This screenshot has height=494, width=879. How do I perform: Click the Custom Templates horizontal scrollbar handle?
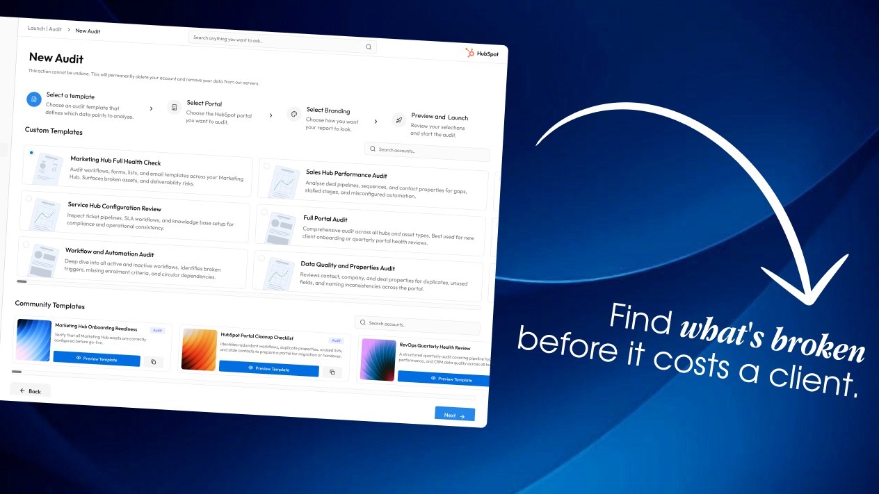[22, 281]
